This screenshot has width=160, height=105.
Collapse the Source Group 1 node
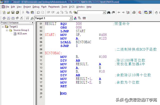[x=7, y=30]
